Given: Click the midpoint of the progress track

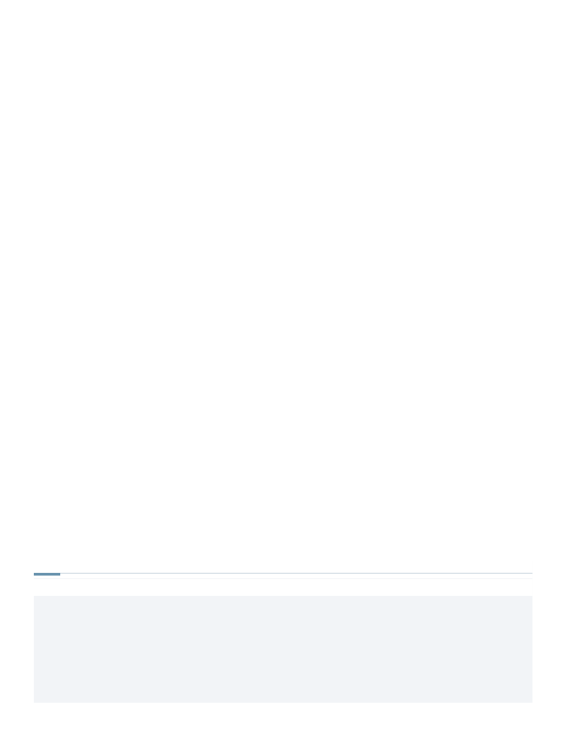Looking at the screenshot, I should click(x=283, y=573).
